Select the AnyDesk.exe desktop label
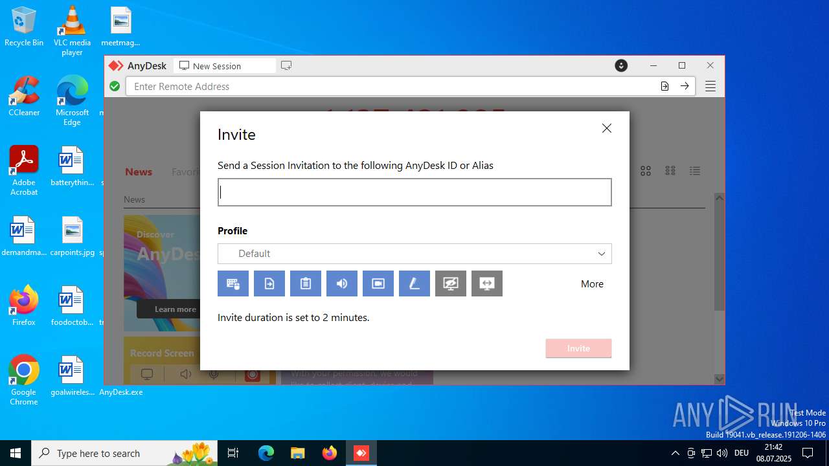829x466 pixels. click(121, 392)
